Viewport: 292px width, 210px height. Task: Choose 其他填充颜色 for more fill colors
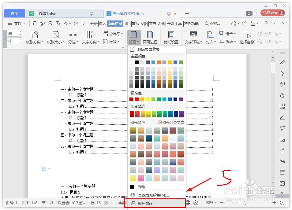click(153, 195)
